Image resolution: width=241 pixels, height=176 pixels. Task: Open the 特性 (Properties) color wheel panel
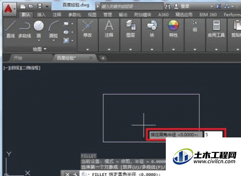tap(174, 29)
